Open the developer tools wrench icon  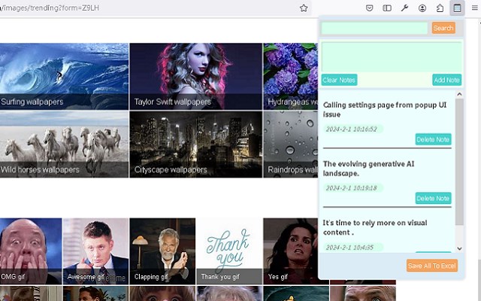(x=404, y=8)
